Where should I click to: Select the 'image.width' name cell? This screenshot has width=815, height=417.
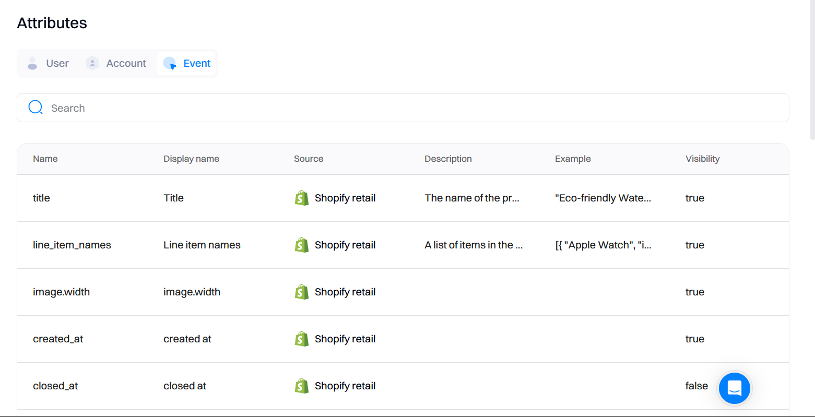(61, 292)
